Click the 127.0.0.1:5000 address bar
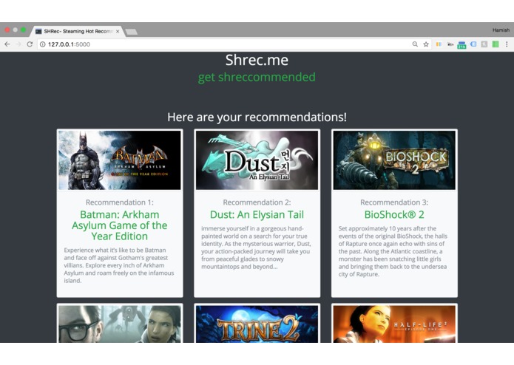The image size is (514, 365). [226, 44]
